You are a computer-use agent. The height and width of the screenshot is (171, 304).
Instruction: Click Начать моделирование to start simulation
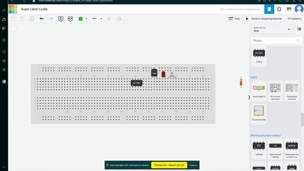264,19
